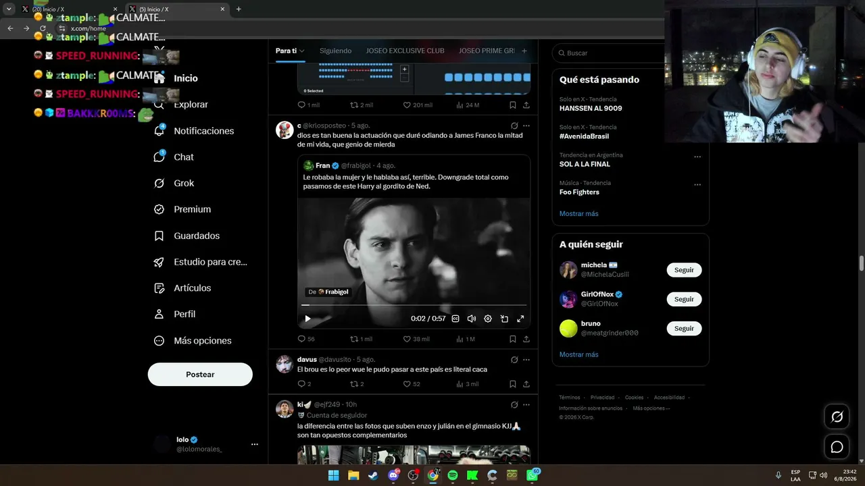Repost the krlosposteo post with 1 mil reposts

361,339
